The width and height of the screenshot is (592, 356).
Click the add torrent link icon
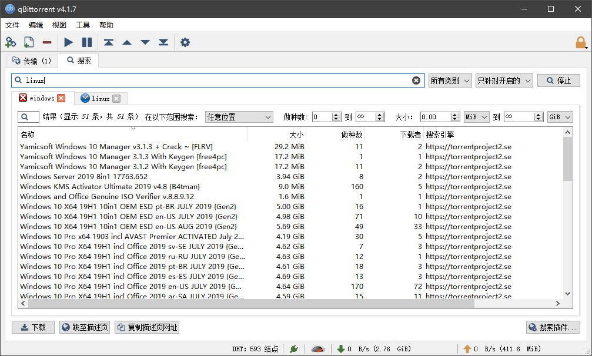pos(11,42)
